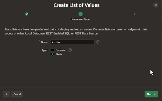162x101 pixels.
Task: Proceed with the Next button
Action: tap(151, 94)
